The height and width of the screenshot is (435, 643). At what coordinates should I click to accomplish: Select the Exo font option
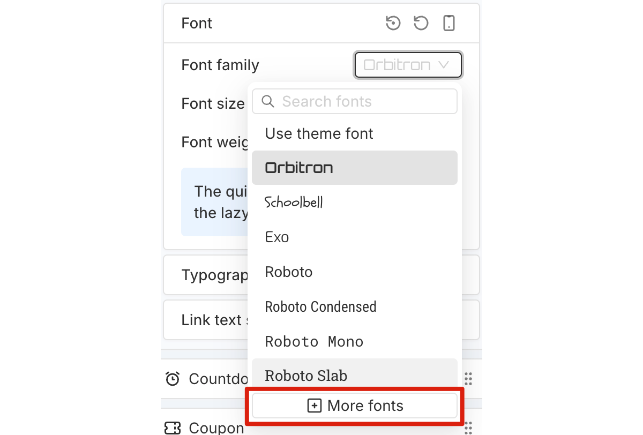[x=355, y=237]
